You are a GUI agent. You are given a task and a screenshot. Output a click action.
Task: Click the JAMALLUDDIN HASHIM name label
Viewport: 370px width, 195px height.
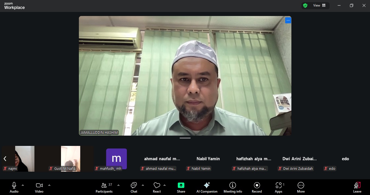(x=99, y=133)
